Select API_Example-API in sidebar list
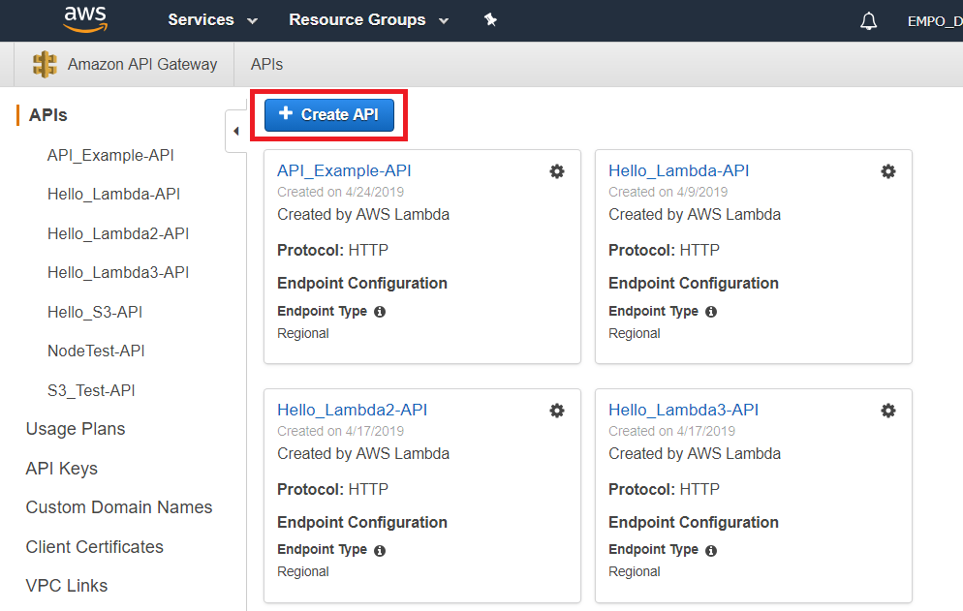 110,155
